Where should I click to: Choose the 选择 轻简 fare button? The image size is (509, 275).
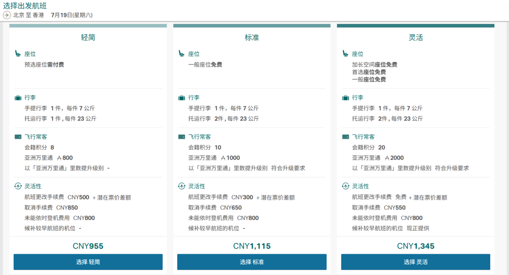[88, 262]
